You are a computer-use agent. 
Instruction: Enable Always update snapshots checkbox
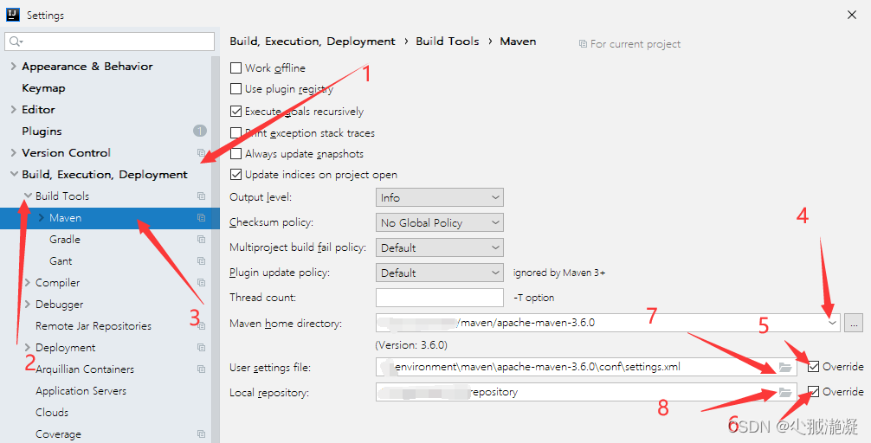[235, 154]
